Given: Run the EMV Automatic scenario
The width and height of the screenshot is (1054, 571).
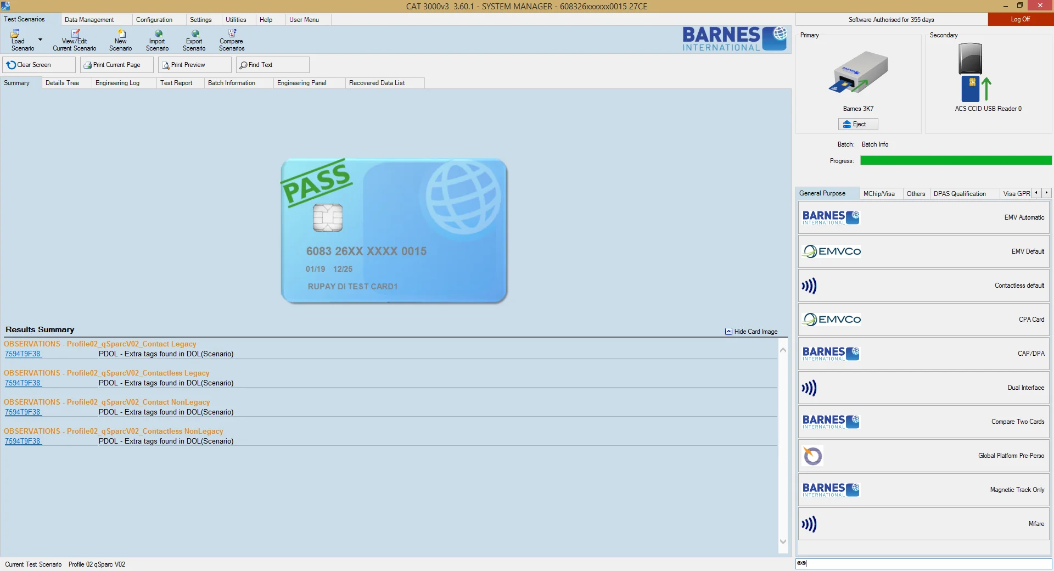Looking at the screenshot, I should click(923, 217).
